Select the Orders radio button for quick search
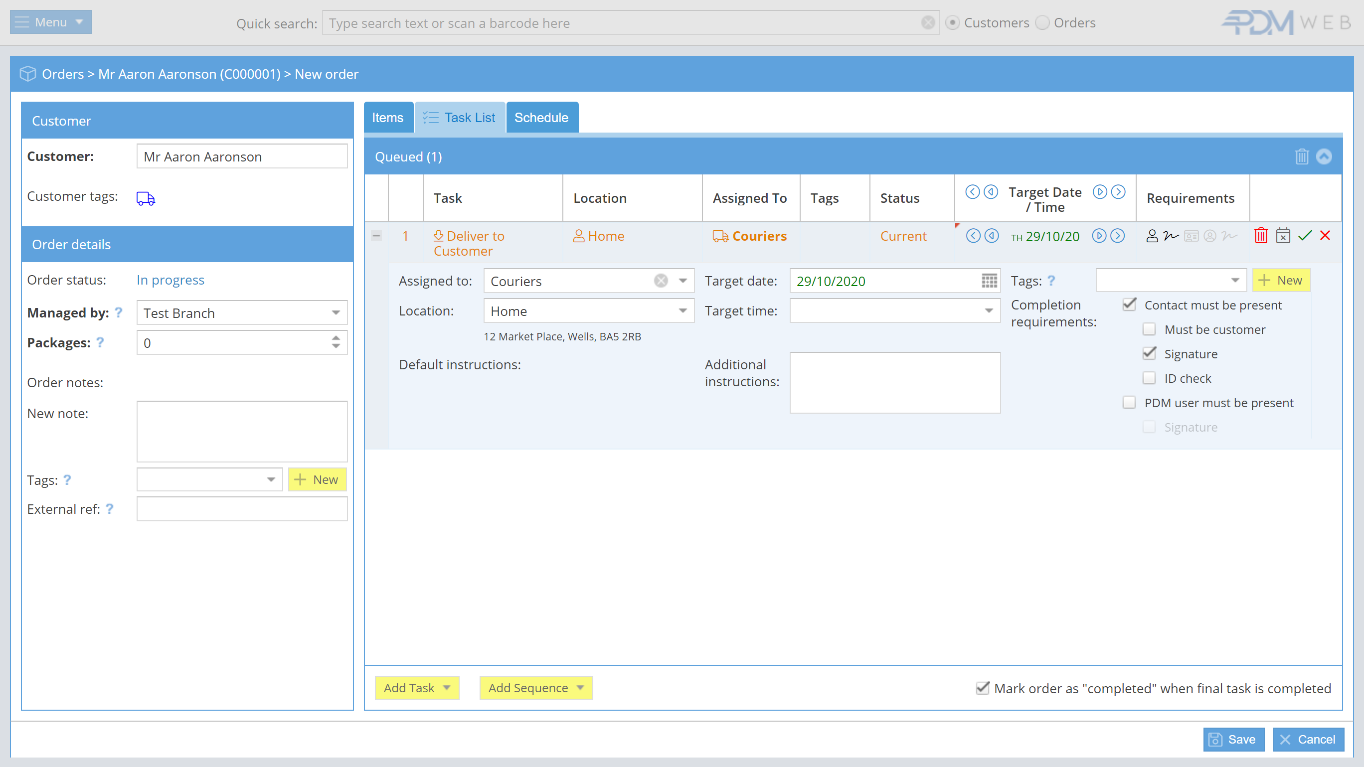 point(1042,23)
